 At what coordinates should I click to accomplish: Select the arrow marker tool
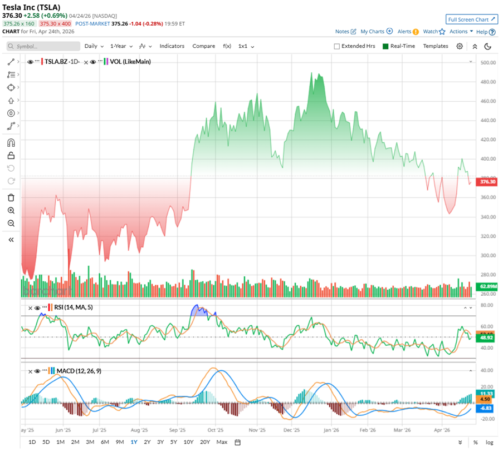click(x=11, y=101)
